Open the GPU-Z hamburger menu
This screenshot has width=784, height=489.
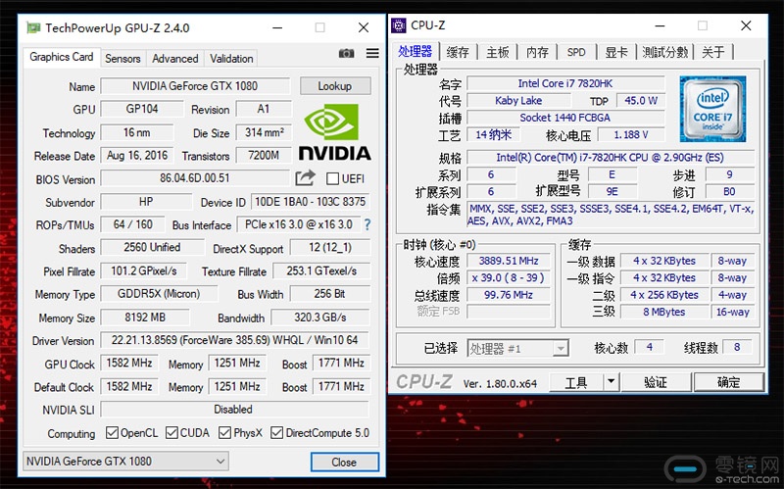(x=372, y=53)
